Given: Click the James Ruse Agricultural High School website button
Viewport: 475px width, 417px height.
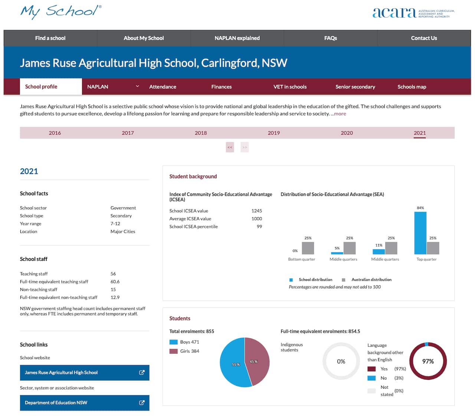Looking at the screenshot, I should point(61,372).
